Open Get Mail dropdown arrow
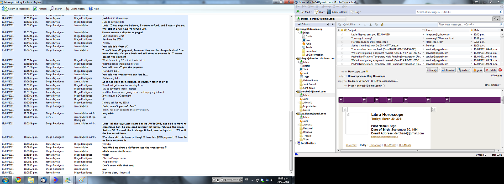The image size is (504, 184). (312, 12)
